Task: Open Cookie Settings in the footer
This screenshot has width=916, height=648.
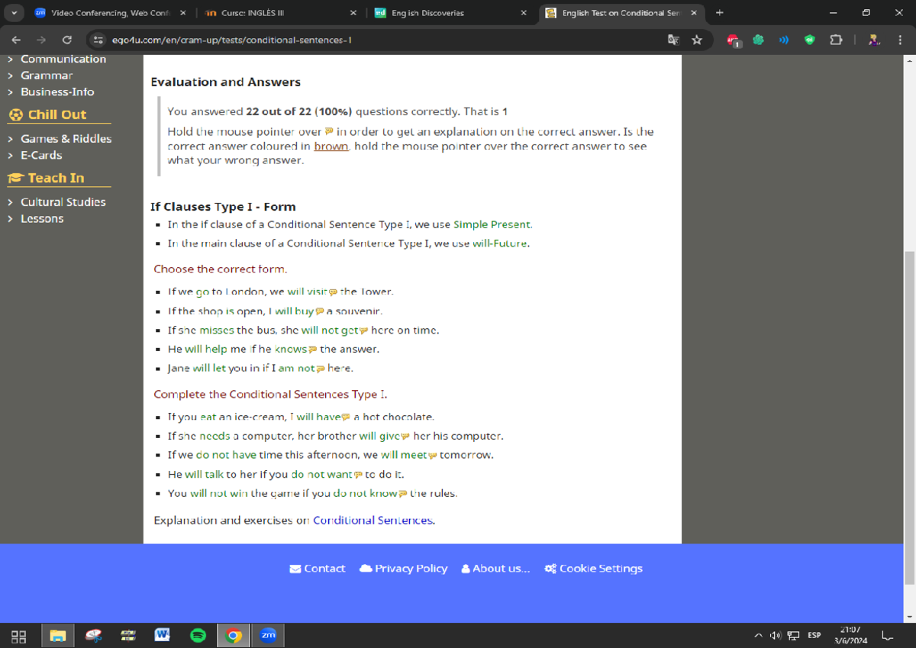Action: click(593, 569)
